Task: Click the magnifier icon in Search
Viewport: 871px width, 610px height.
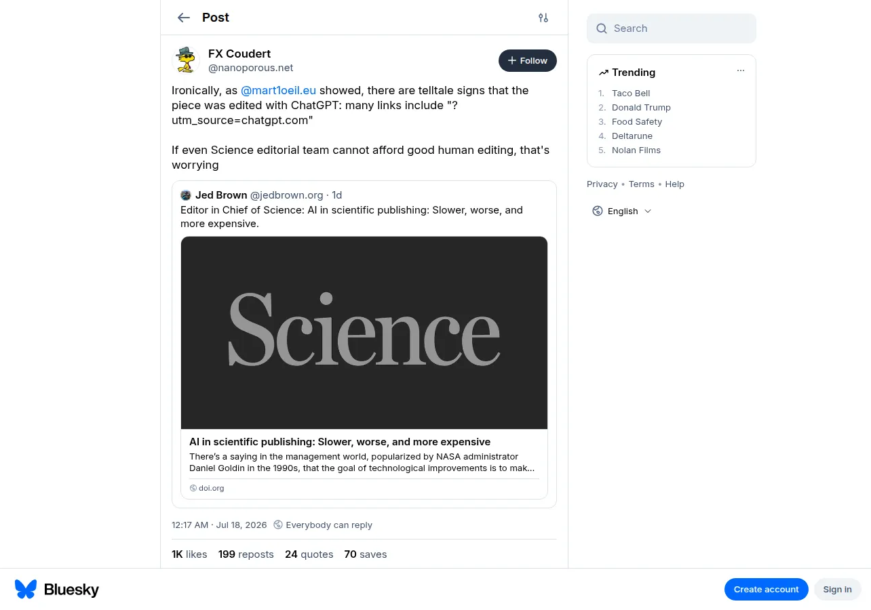Action: coord(602,28)
